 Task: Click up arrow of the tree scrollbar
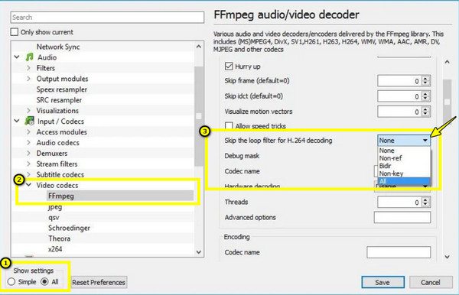coord(199,47)
